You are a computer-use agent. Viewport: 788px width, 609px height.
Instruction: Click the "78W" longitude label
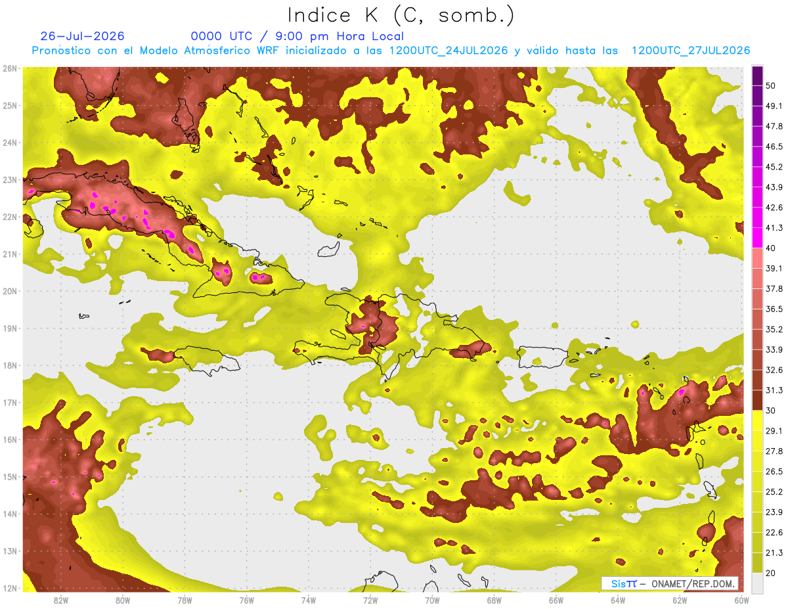pyautogui.click(x=185, y=600)
